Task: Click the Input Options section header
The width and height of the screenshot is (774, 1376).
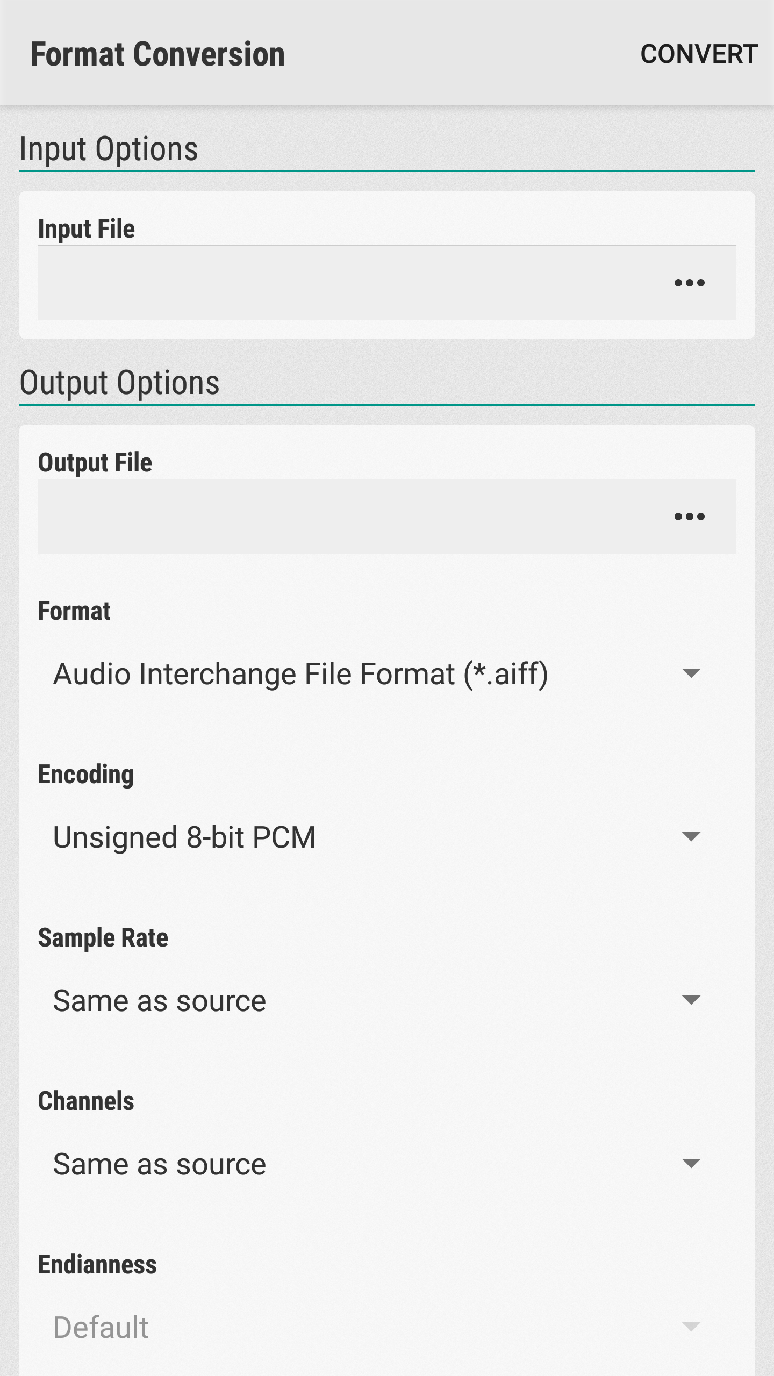Action: pos(108,149)
